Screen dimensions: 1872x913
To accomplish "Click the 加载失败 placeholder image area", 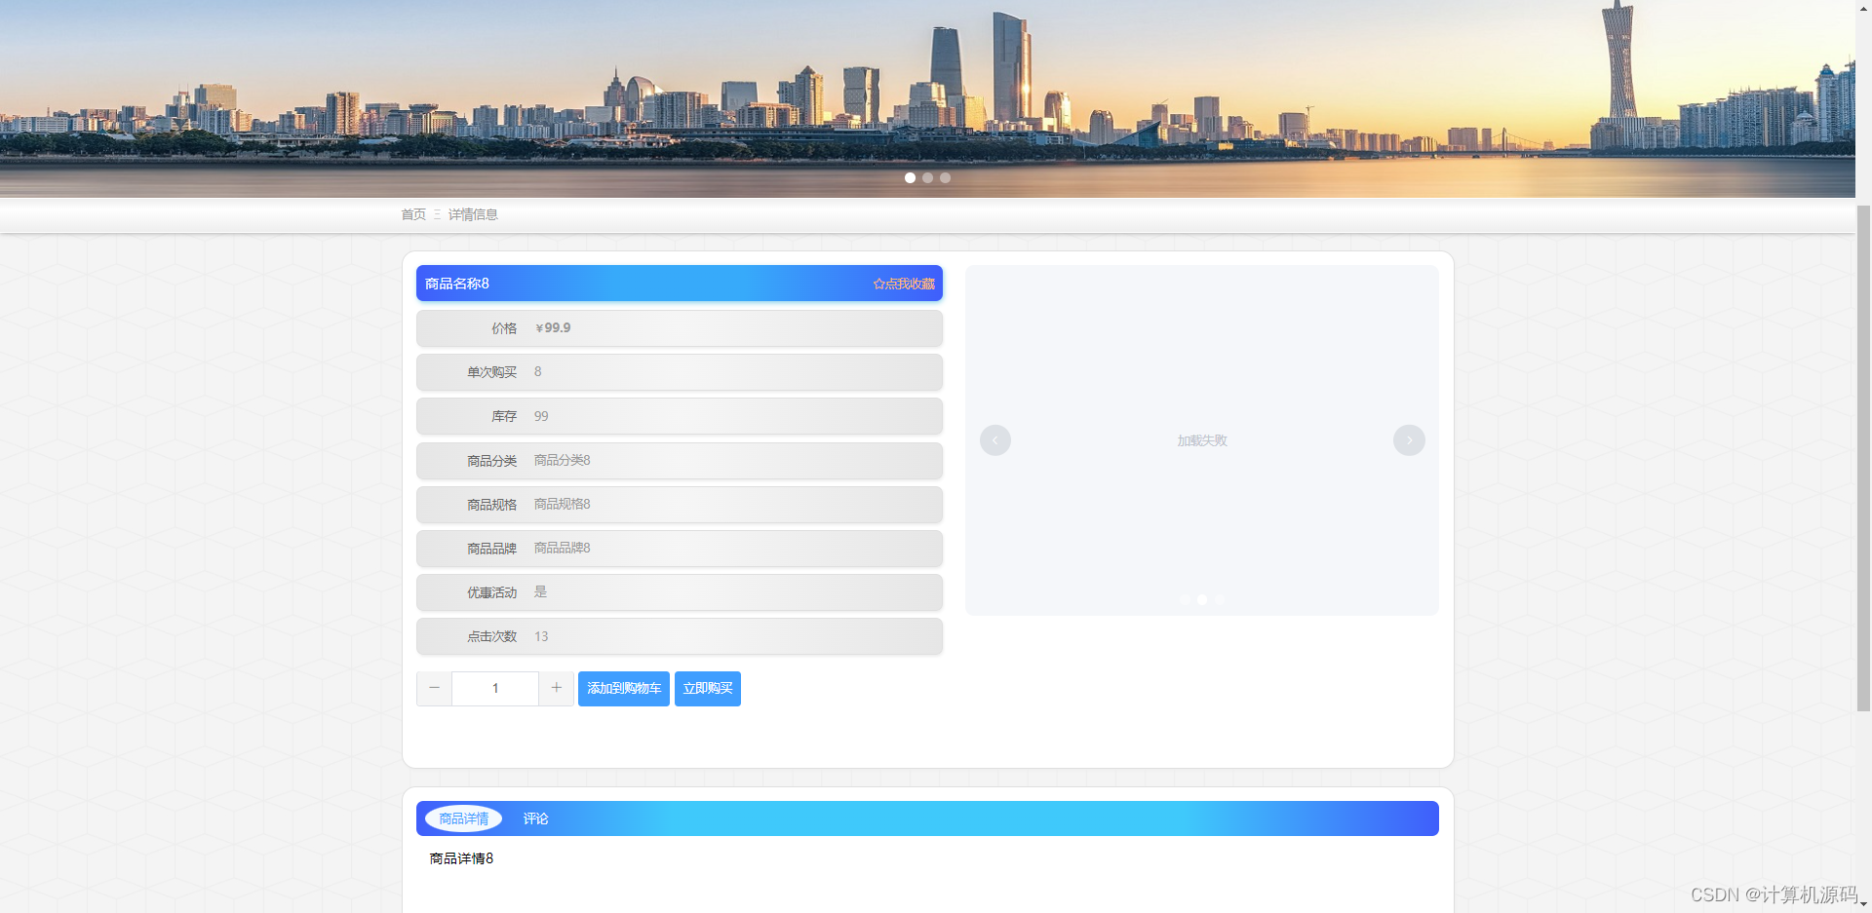I will click(x=1201, y=439).
